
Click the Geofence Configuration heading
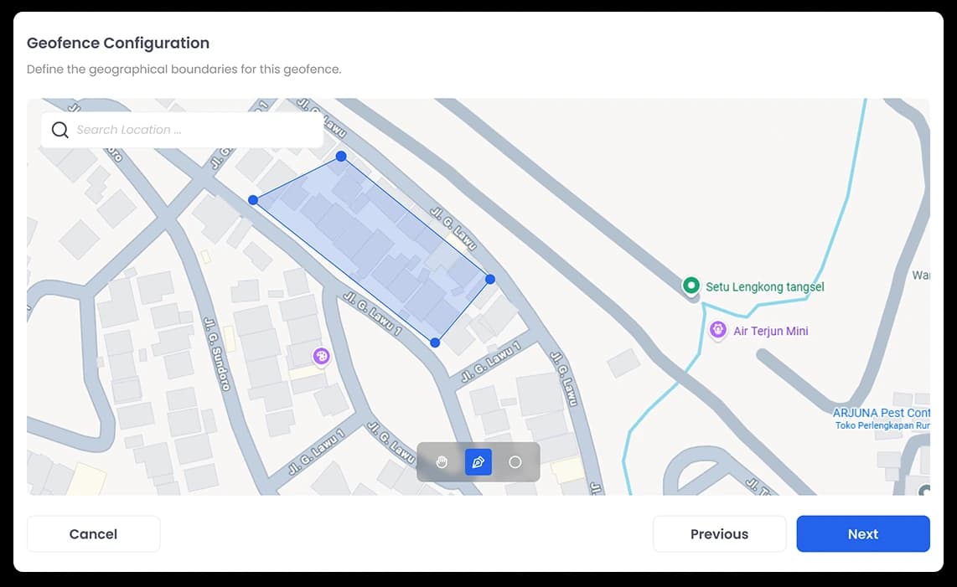118,44
